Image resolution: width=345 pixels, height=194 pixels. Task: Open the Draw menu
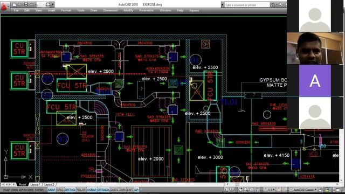point(94,10)
